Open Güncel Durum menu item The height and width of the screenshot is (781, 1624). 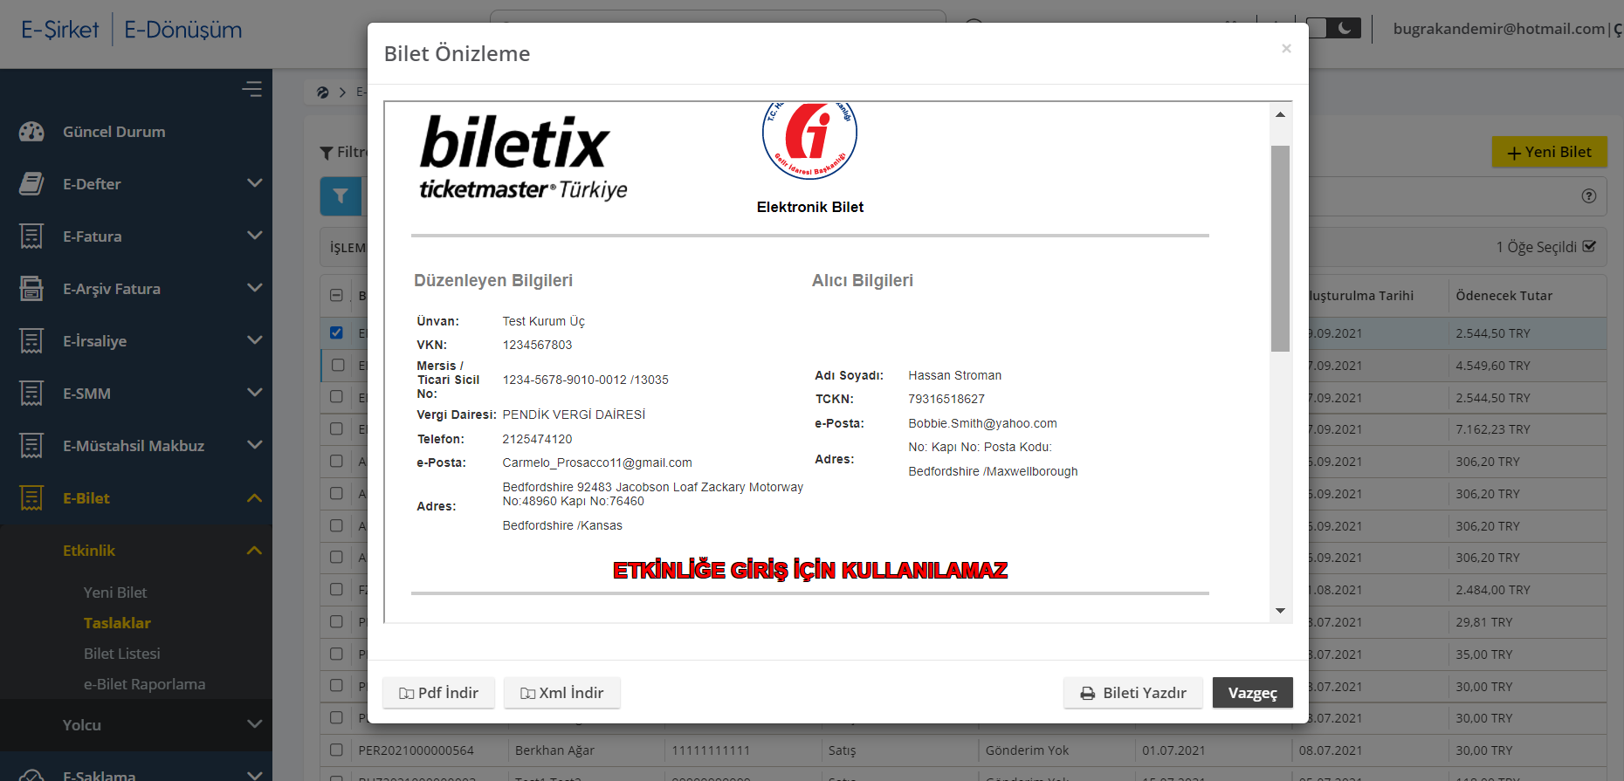[114, 132]
